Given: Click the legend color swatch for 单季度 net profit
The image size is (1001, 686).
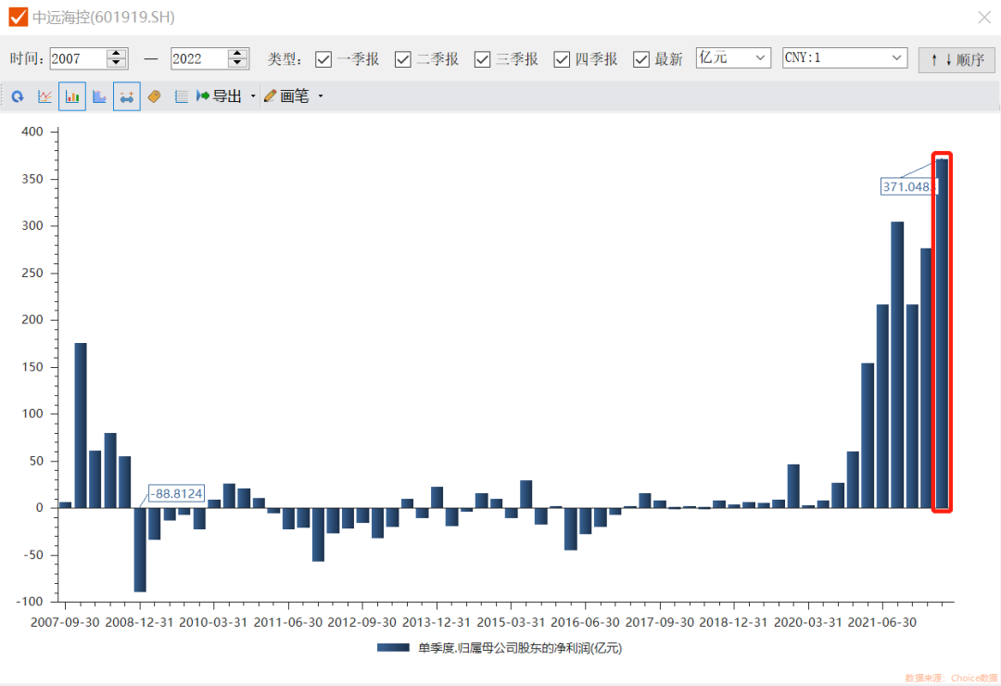Looking at the screenshot, I should (394, 648).
